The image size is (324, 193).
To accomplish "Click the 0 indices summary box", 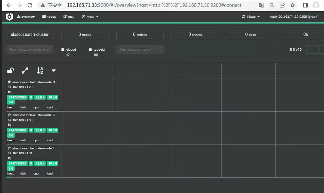I will point(140,35).
